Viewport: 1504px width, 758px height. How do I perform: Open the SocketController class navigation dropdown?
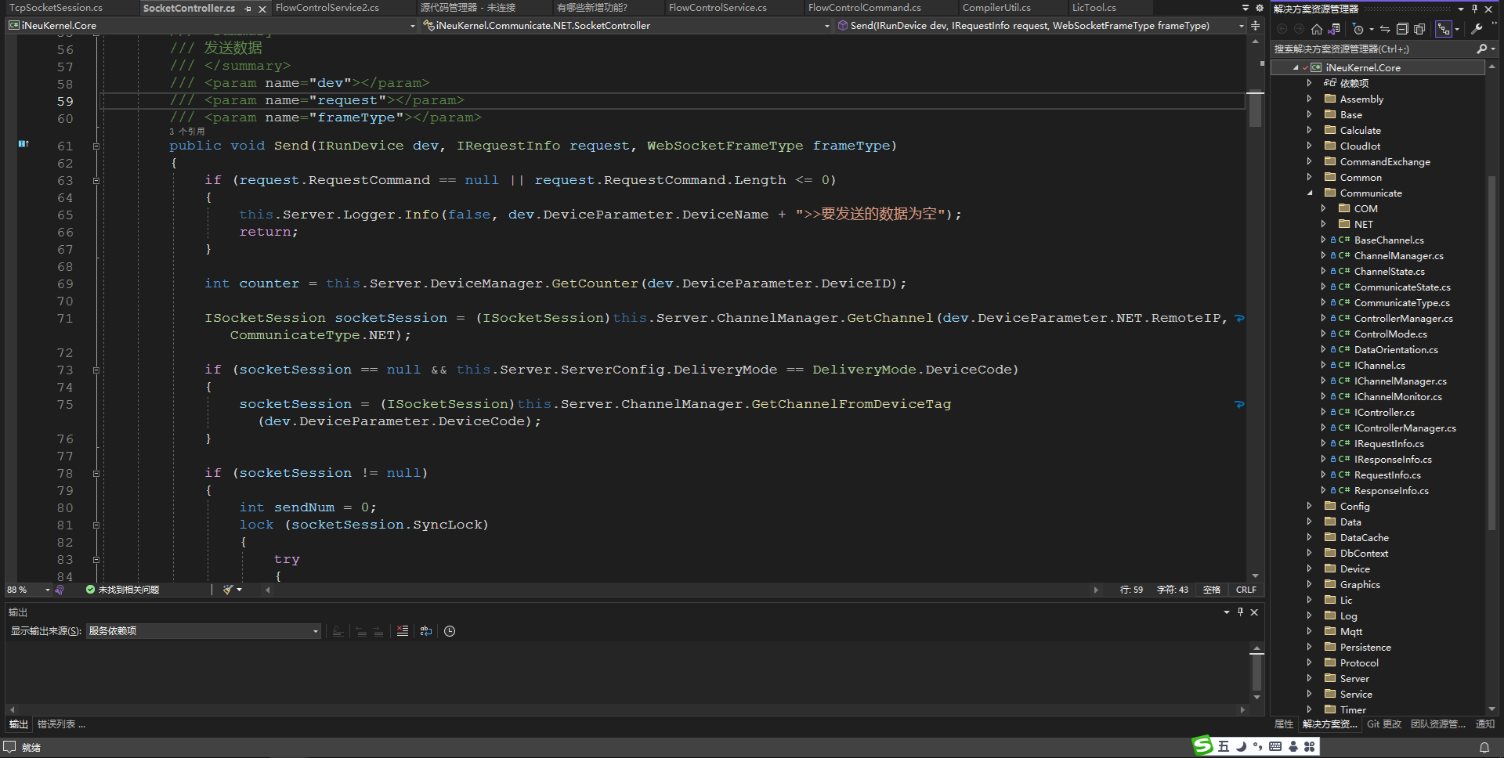click(x=827, y=26)
